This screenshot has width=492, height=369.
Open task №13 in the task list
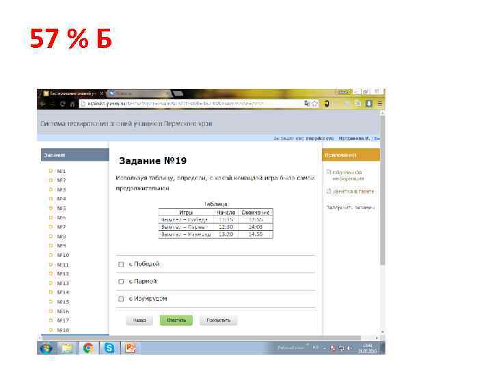(x=63, y=284)
